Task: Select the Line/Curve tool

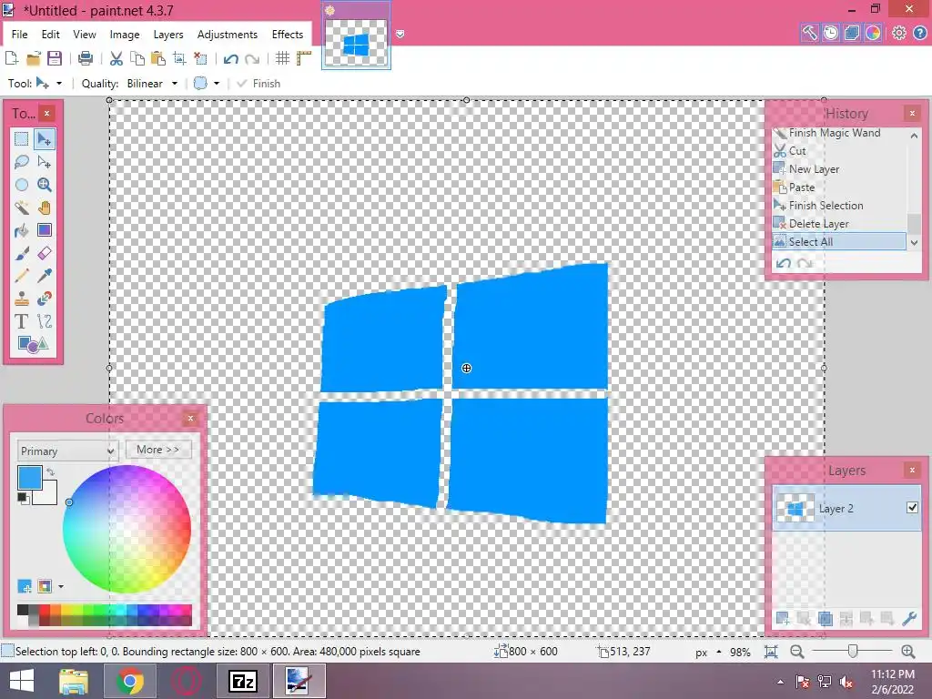Action: pyautogui.click(x=44, y=321)
